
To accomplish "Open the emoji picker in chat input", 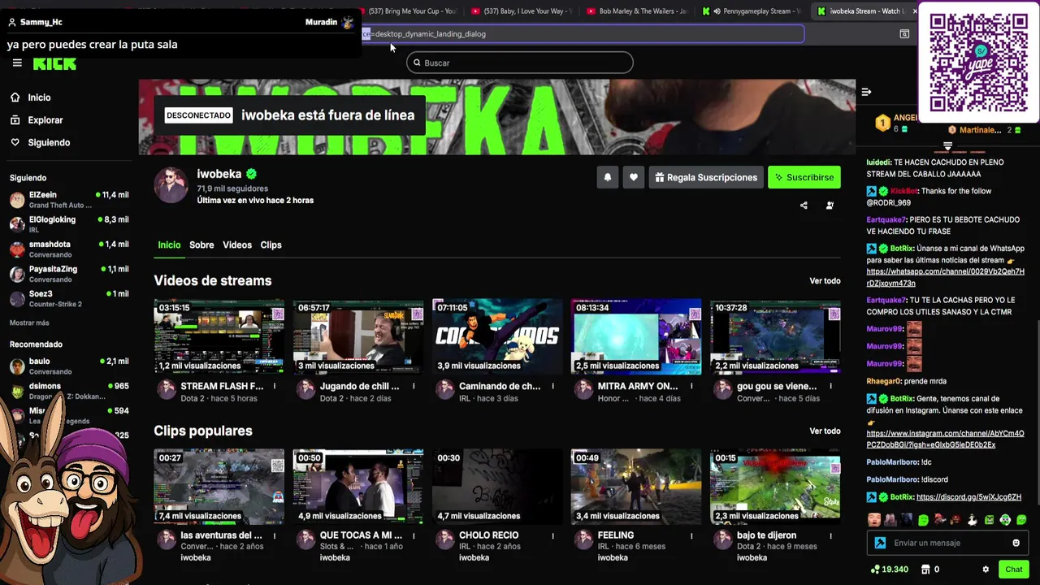I will tap(1016, 543).
